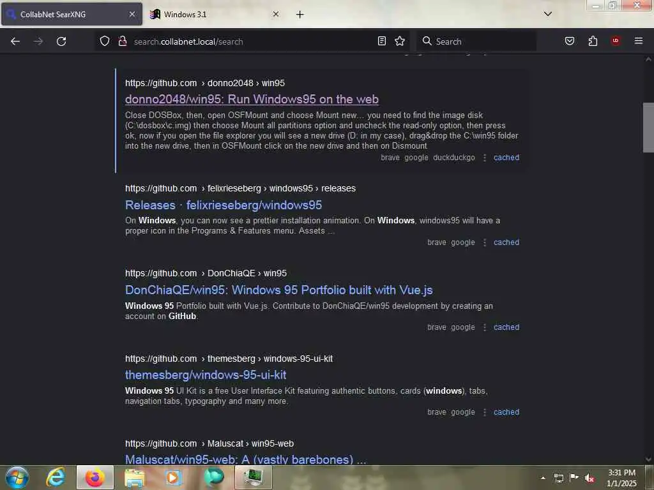The image size is (654, 490).
Task: Open the extensions puzzle icon
Action: (x=593, y=41)
